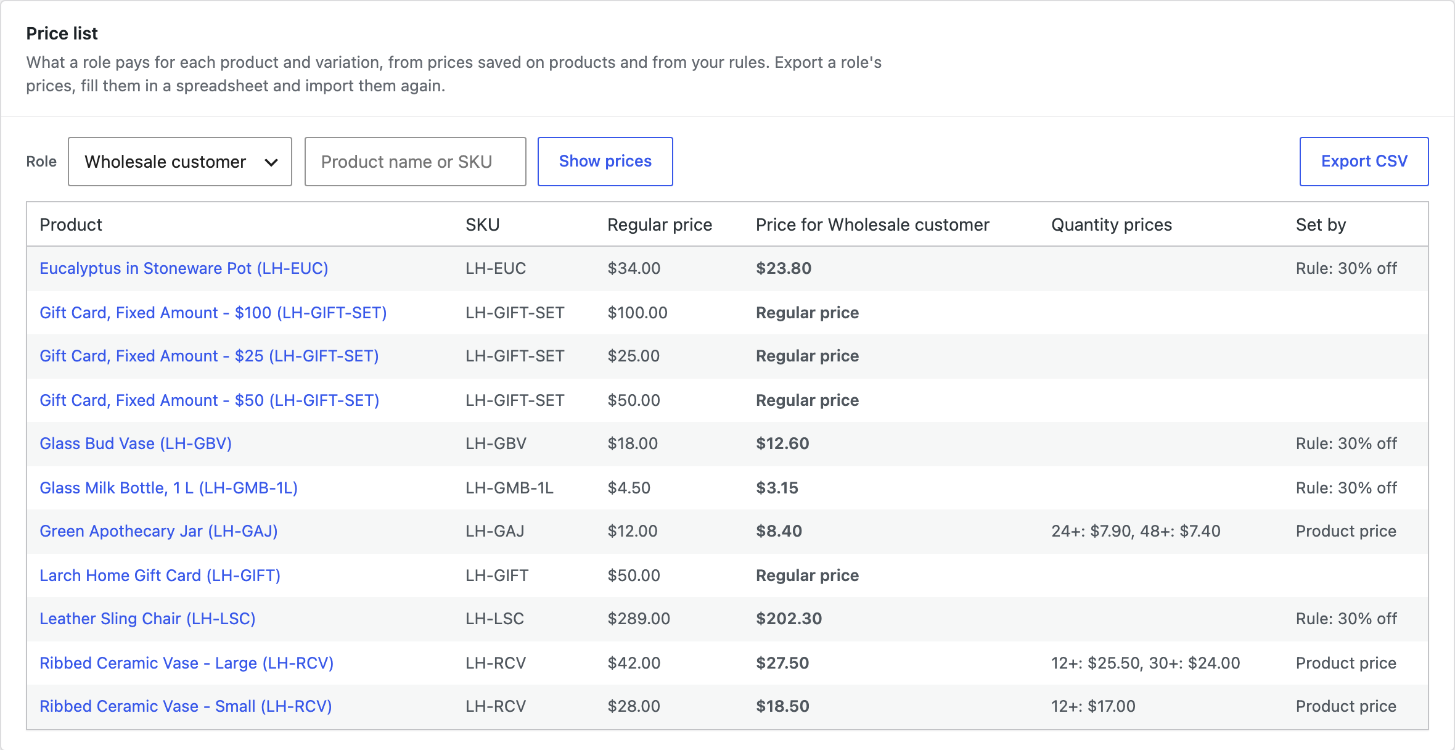Open Larch Home Gift Card link

[160, 575]
